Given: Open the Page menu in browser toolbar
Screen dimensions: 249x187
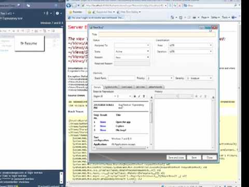Looking at the screenshot, I should click(205, 17).
